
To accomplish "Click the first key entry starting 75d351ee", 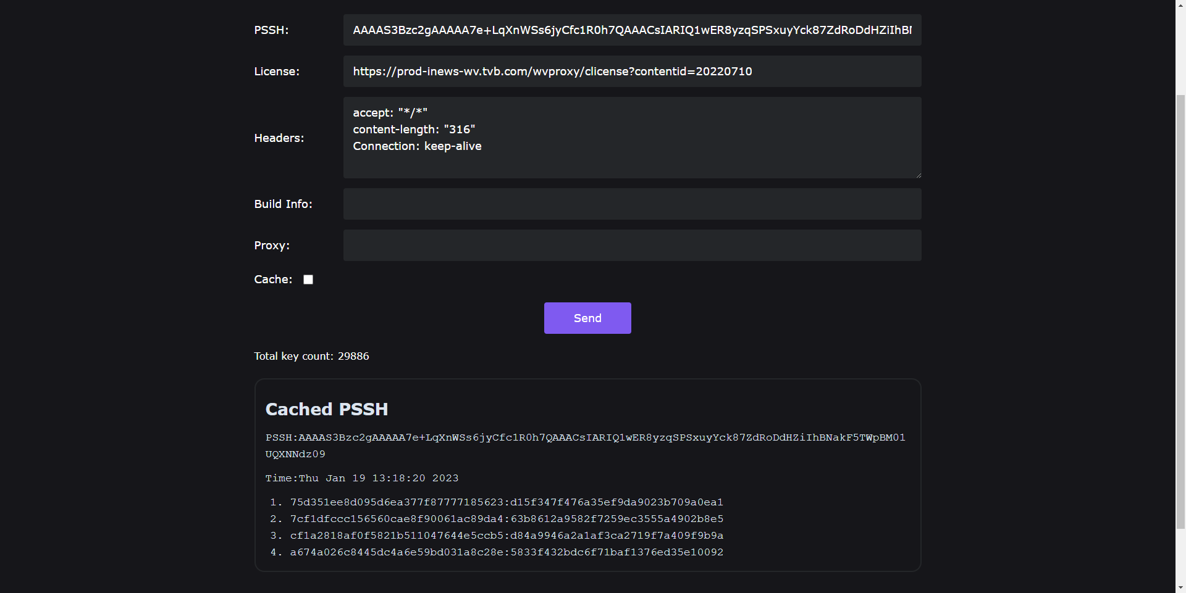I will click(x=506, y=502).
